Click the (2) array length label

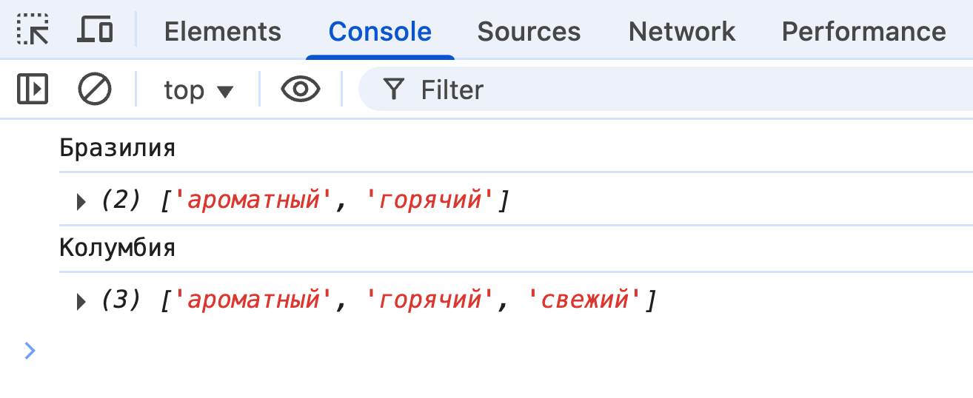point(121,200)
